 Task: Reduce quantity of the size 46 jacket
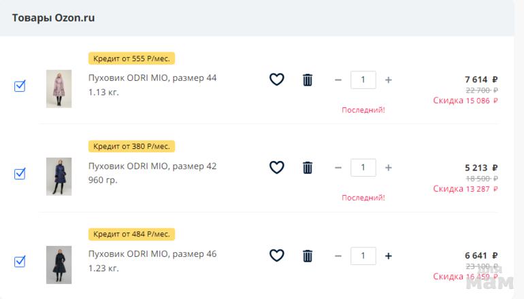tap(338, 256)
